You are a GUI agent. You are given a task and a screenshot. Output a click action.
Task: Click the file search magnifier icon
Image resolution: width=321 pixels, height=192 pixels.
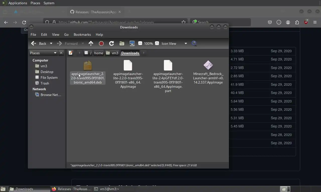tap(194, 43)
